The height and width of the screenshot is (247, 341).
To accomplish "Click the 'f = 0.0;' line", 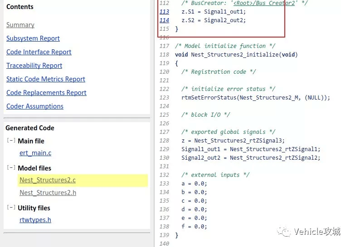I will point(194,226).
